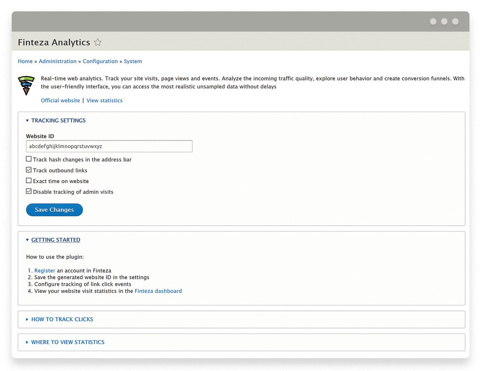This screenshot has width=480, height=371.
Task: Open the Official website link
Action: pos(60,100)
